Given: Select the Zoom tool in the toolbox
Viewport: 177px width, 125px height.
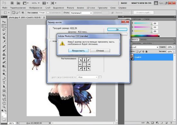Looking at the screenshot, I should 4,107.
